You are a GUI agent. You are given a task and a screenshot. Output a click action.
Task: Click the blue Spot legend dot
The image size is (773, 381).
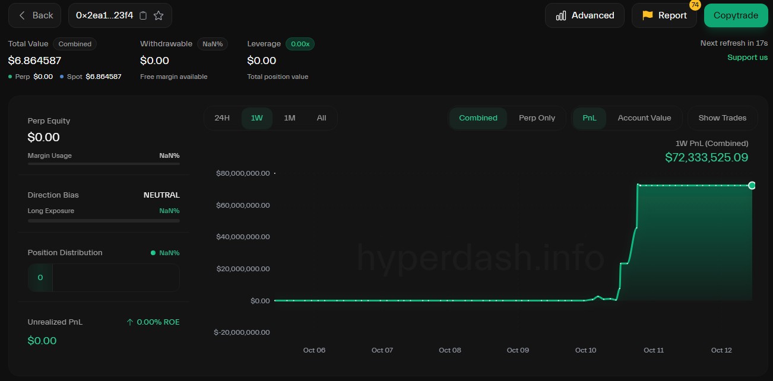tap(62, 77)
